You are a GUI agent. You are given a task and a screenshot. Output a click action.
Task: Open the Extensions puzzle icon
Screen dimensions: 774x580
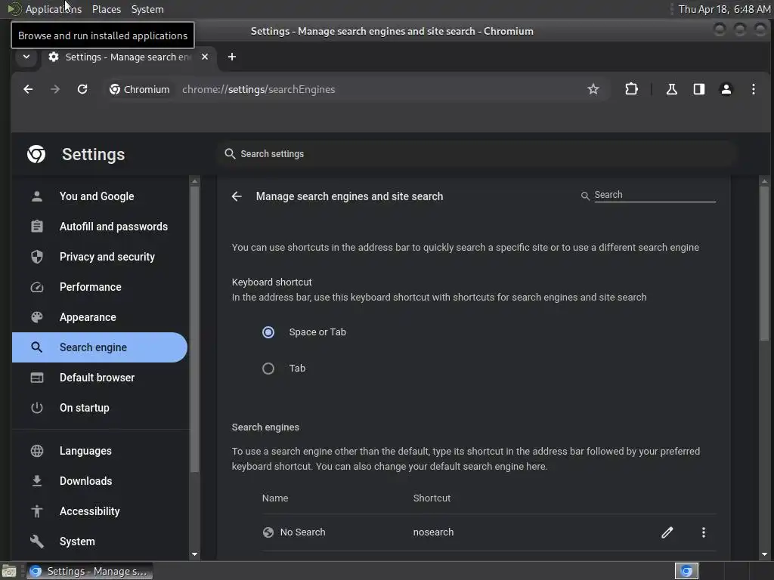[x=631, y=89]
